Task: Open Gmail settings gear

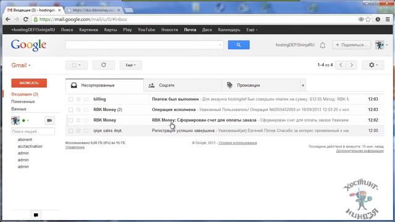Action: (x=373, y=65)
